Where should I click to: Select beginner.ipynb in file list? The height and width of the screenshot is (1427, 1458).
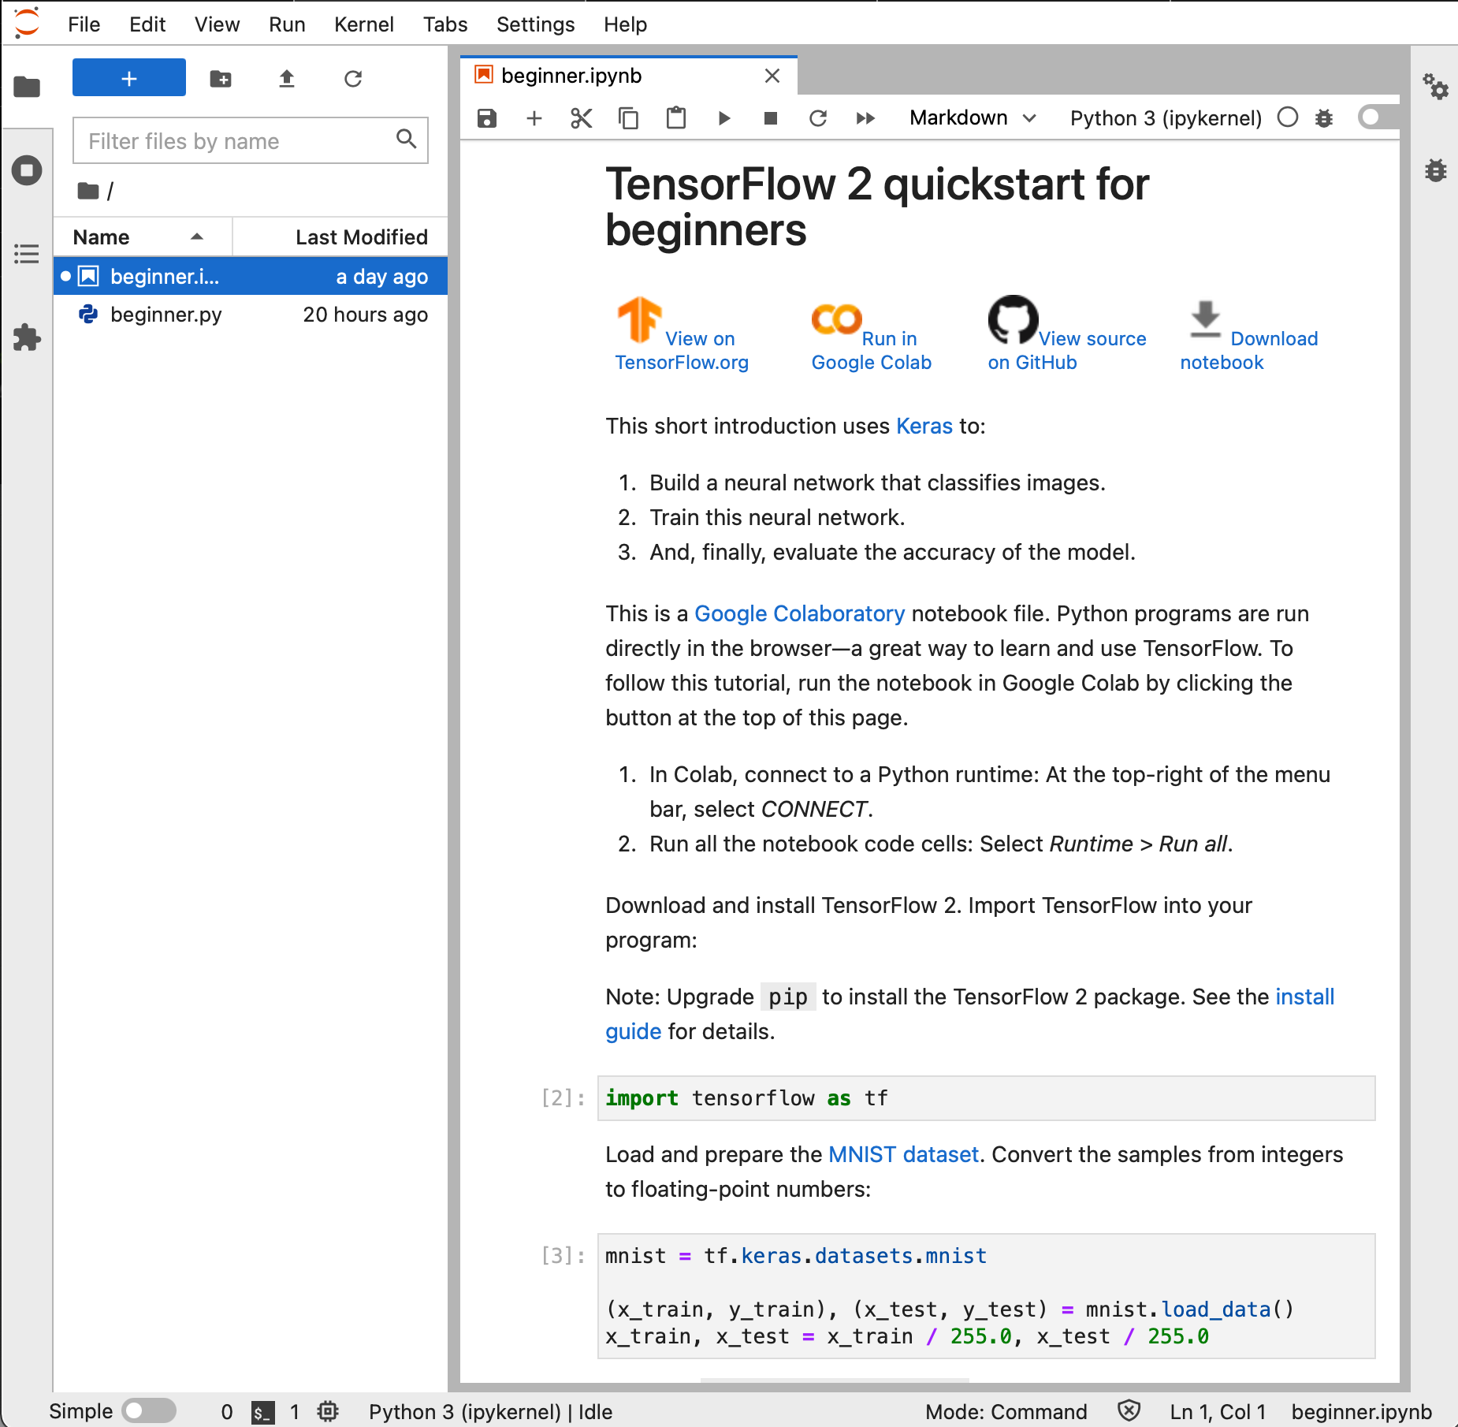[x=251, y=276]
